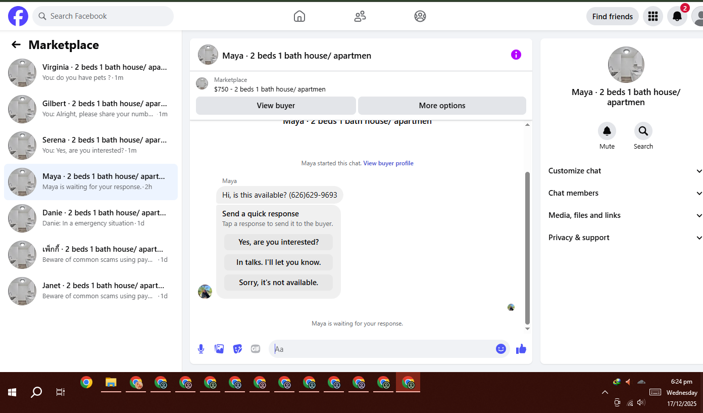Record a voice clip with microphone

pyautogui.click(x=201, y=349)
